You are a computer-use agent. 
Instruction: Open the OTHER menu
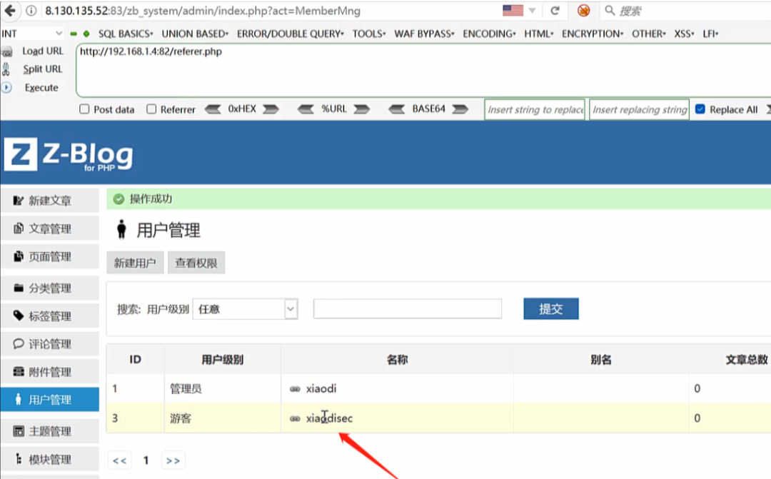point(648,34)
